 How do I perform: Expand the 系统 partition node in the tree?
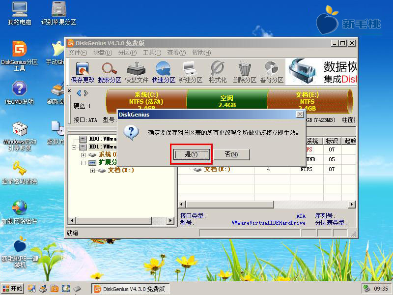83,155
